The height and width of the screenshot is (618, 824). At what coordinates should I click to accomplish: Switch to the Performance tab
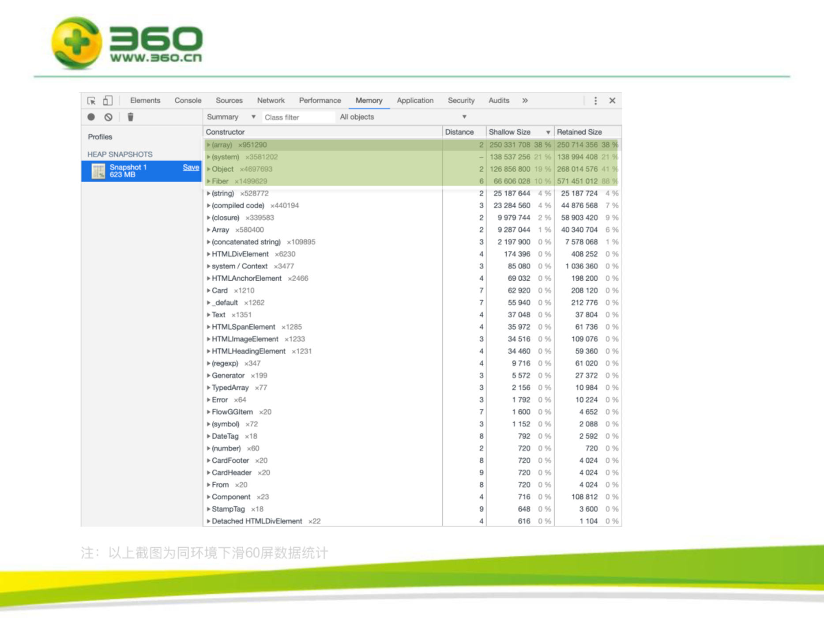pos(320,101)
